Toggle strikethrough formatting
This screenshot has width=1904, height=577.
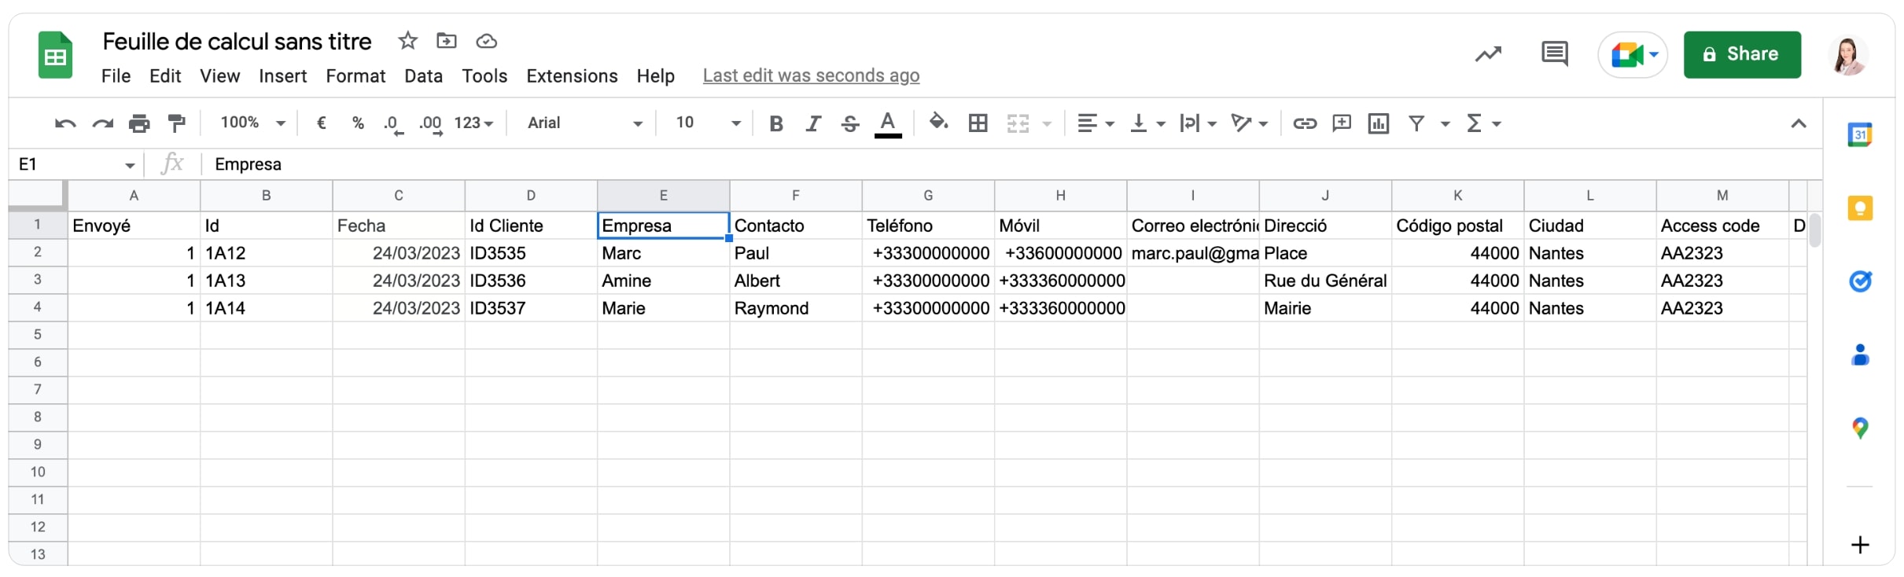850,123
